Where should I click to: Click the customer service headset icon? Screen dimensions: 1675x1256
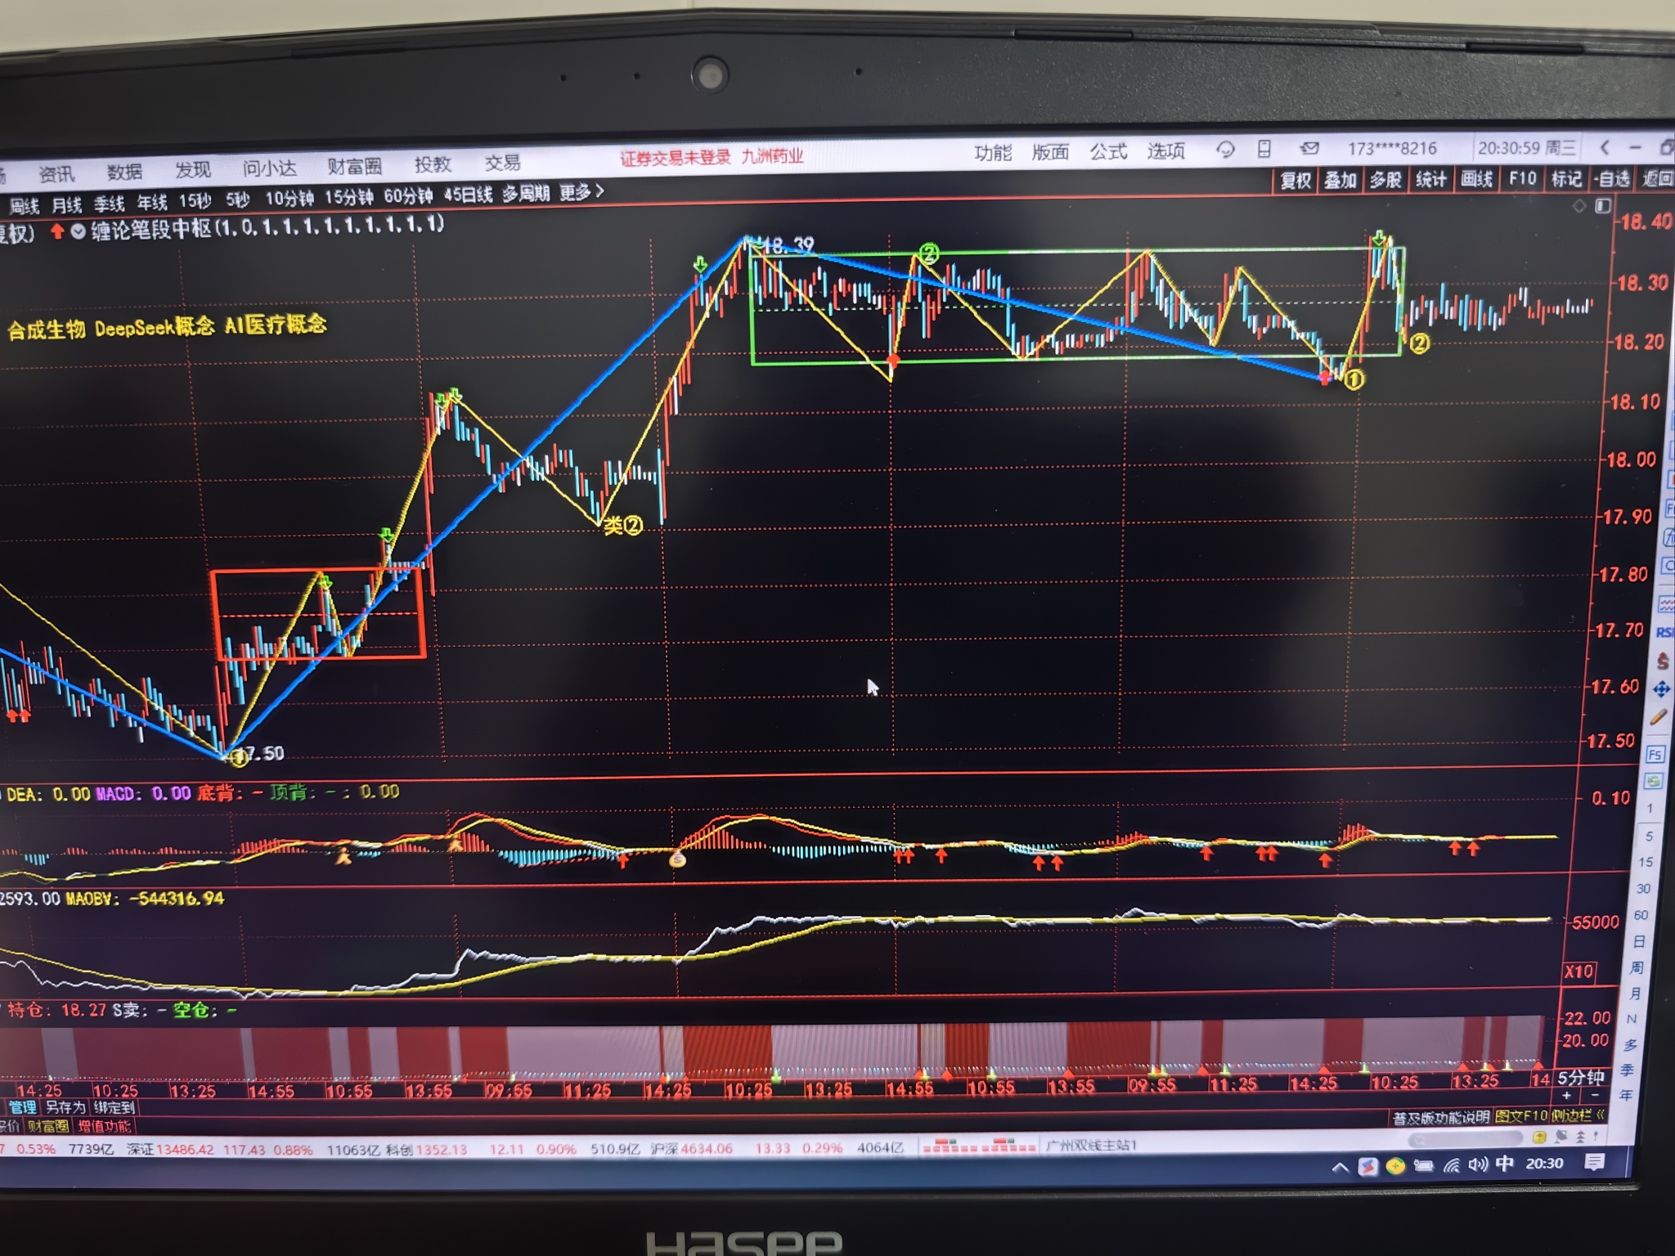(1224, 150)
